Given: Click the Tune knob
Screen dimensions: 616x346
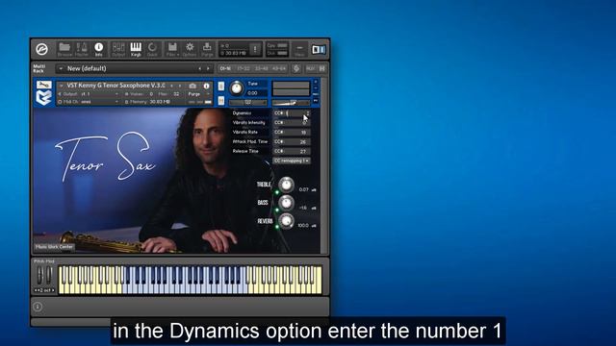Looking at the screenshot, I should pos(237,88).
